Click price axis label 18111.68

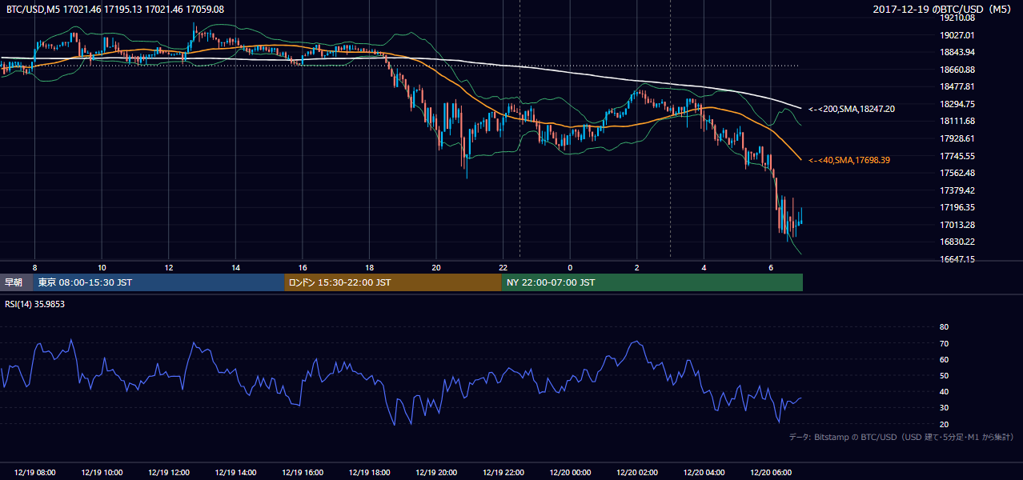tap(957, 121)
